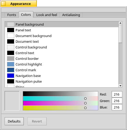Select the 'Panel text' list entry
The image size is (127, 130).
tap(62, 30)
